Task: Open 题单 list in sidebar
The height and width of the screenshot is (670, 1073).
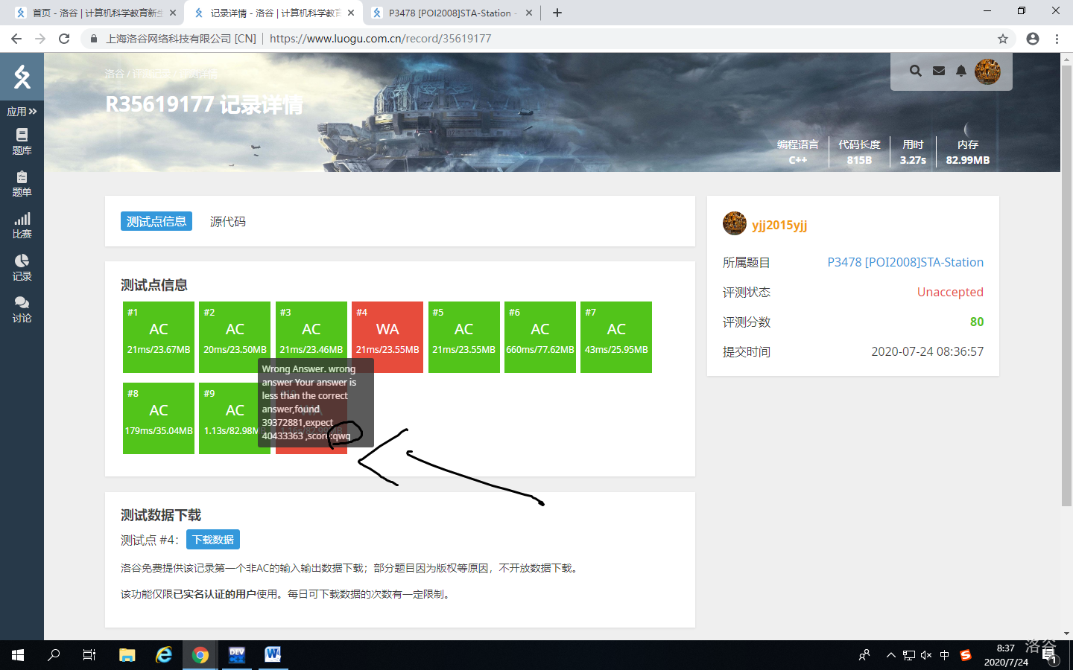Action: pos(22,183)
